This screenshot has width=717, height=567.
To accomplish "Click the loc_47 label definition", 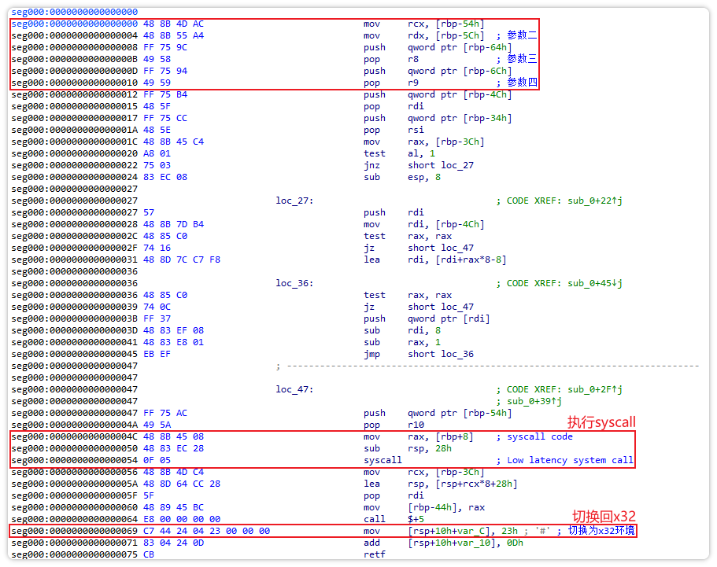I will [294, 389].
